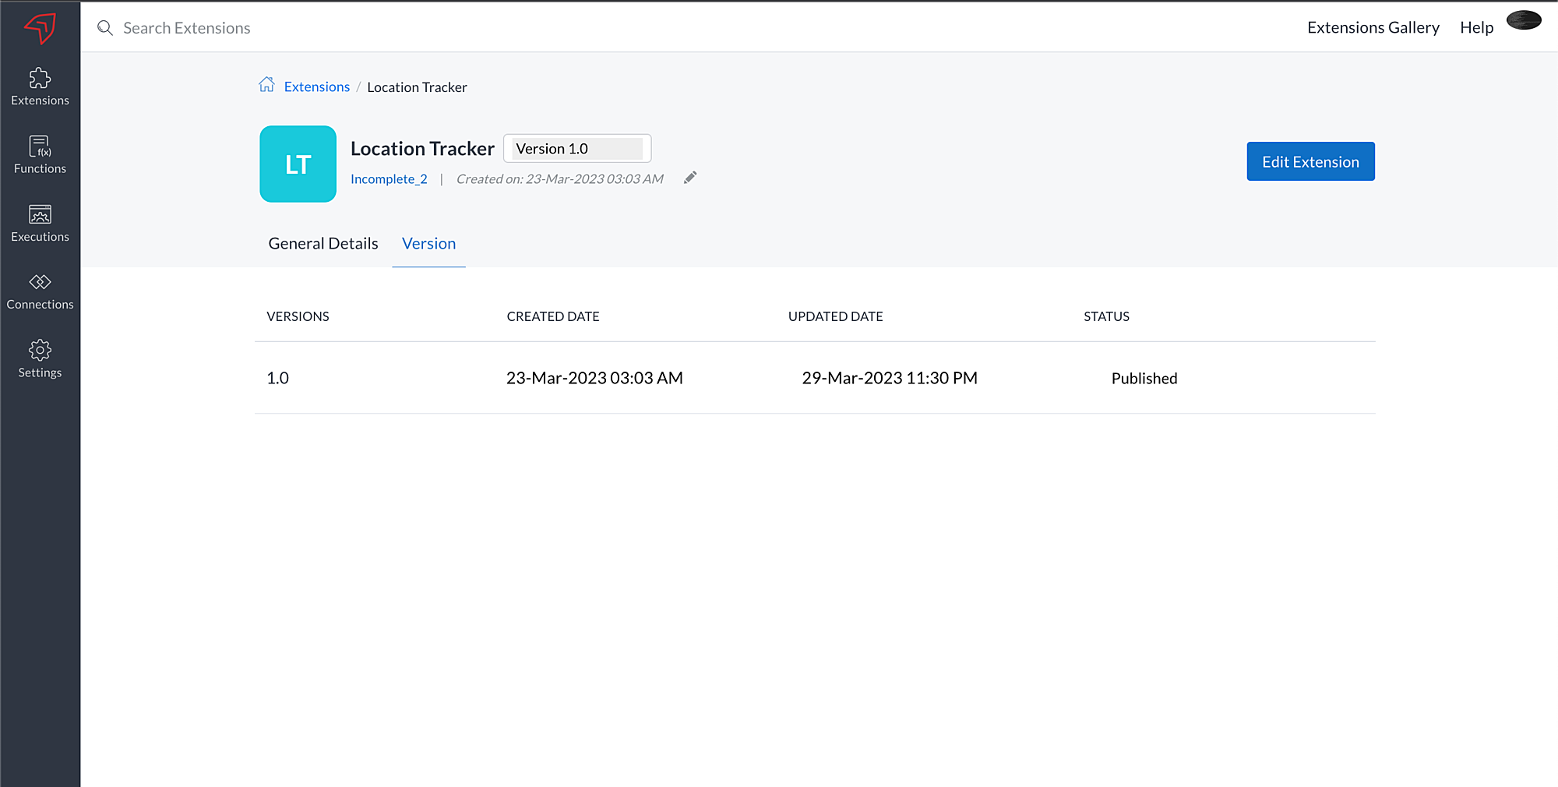Screen dimensions: 1558x787
Task: Open Extensions from the sidebar
Action: point(40,86)
